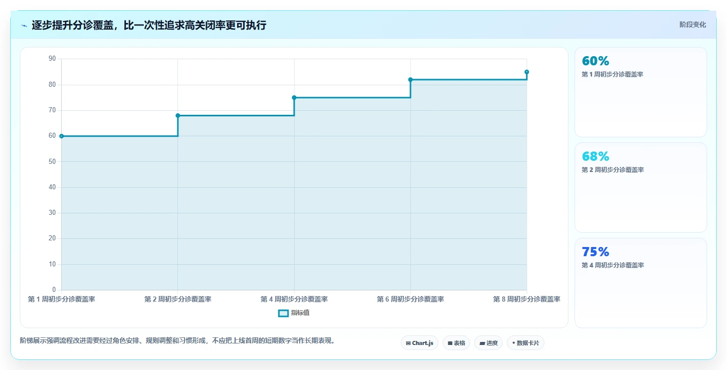
Task: Click the chart title 逐步提升分诊覆盖
Action: [149, 25]
